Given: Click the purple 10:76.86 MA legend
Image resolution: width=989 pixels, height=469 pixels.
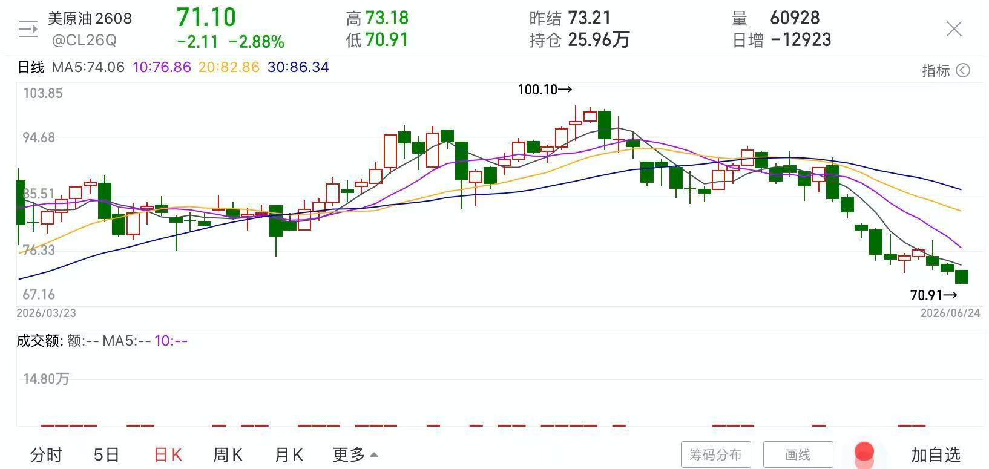Looking at the screenshot, I should pyautogui.click(x=162, y=67).
